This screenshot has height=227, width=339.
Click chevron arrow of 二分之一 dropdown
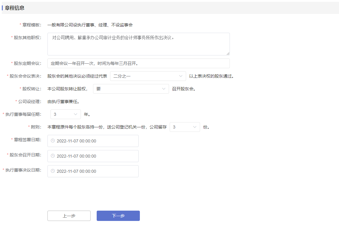coord(181,76)
